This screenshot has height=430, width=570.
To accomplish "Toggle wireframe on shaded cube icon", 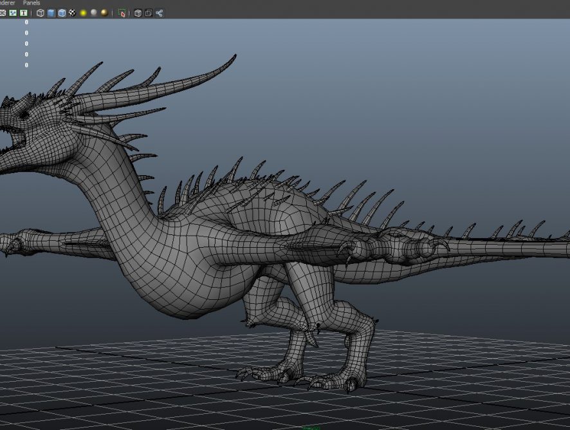I will (x=62, y=13).
